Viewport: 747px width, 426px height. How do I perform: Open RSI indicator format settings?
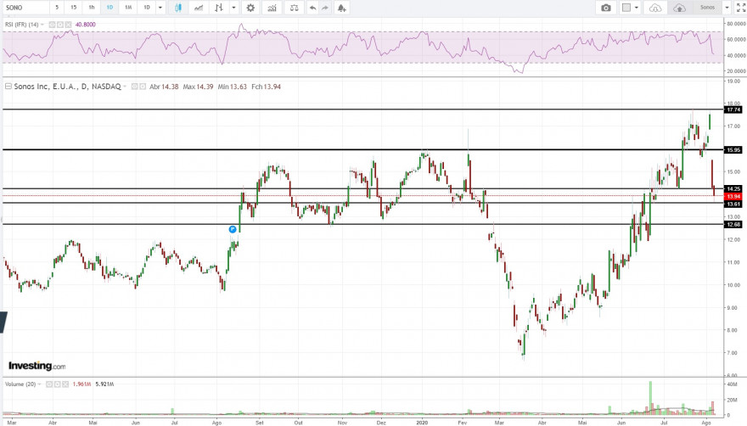(x=60, y=25)
